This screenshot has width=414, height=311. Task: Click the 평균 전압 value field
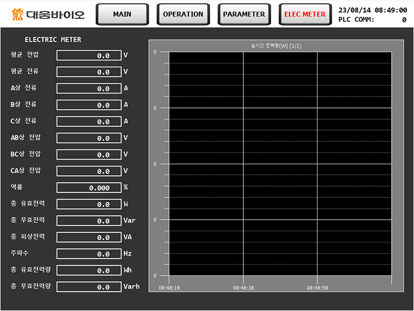pyautogui.click(x=89, y=55)
